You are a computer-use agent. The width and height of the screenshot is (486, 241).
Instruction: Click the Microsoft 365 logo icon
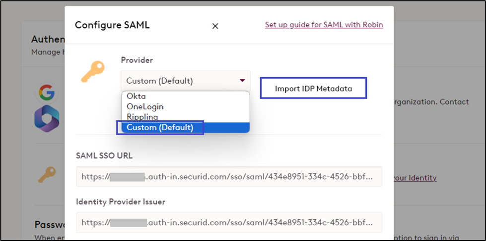click(x=47, y=119)
